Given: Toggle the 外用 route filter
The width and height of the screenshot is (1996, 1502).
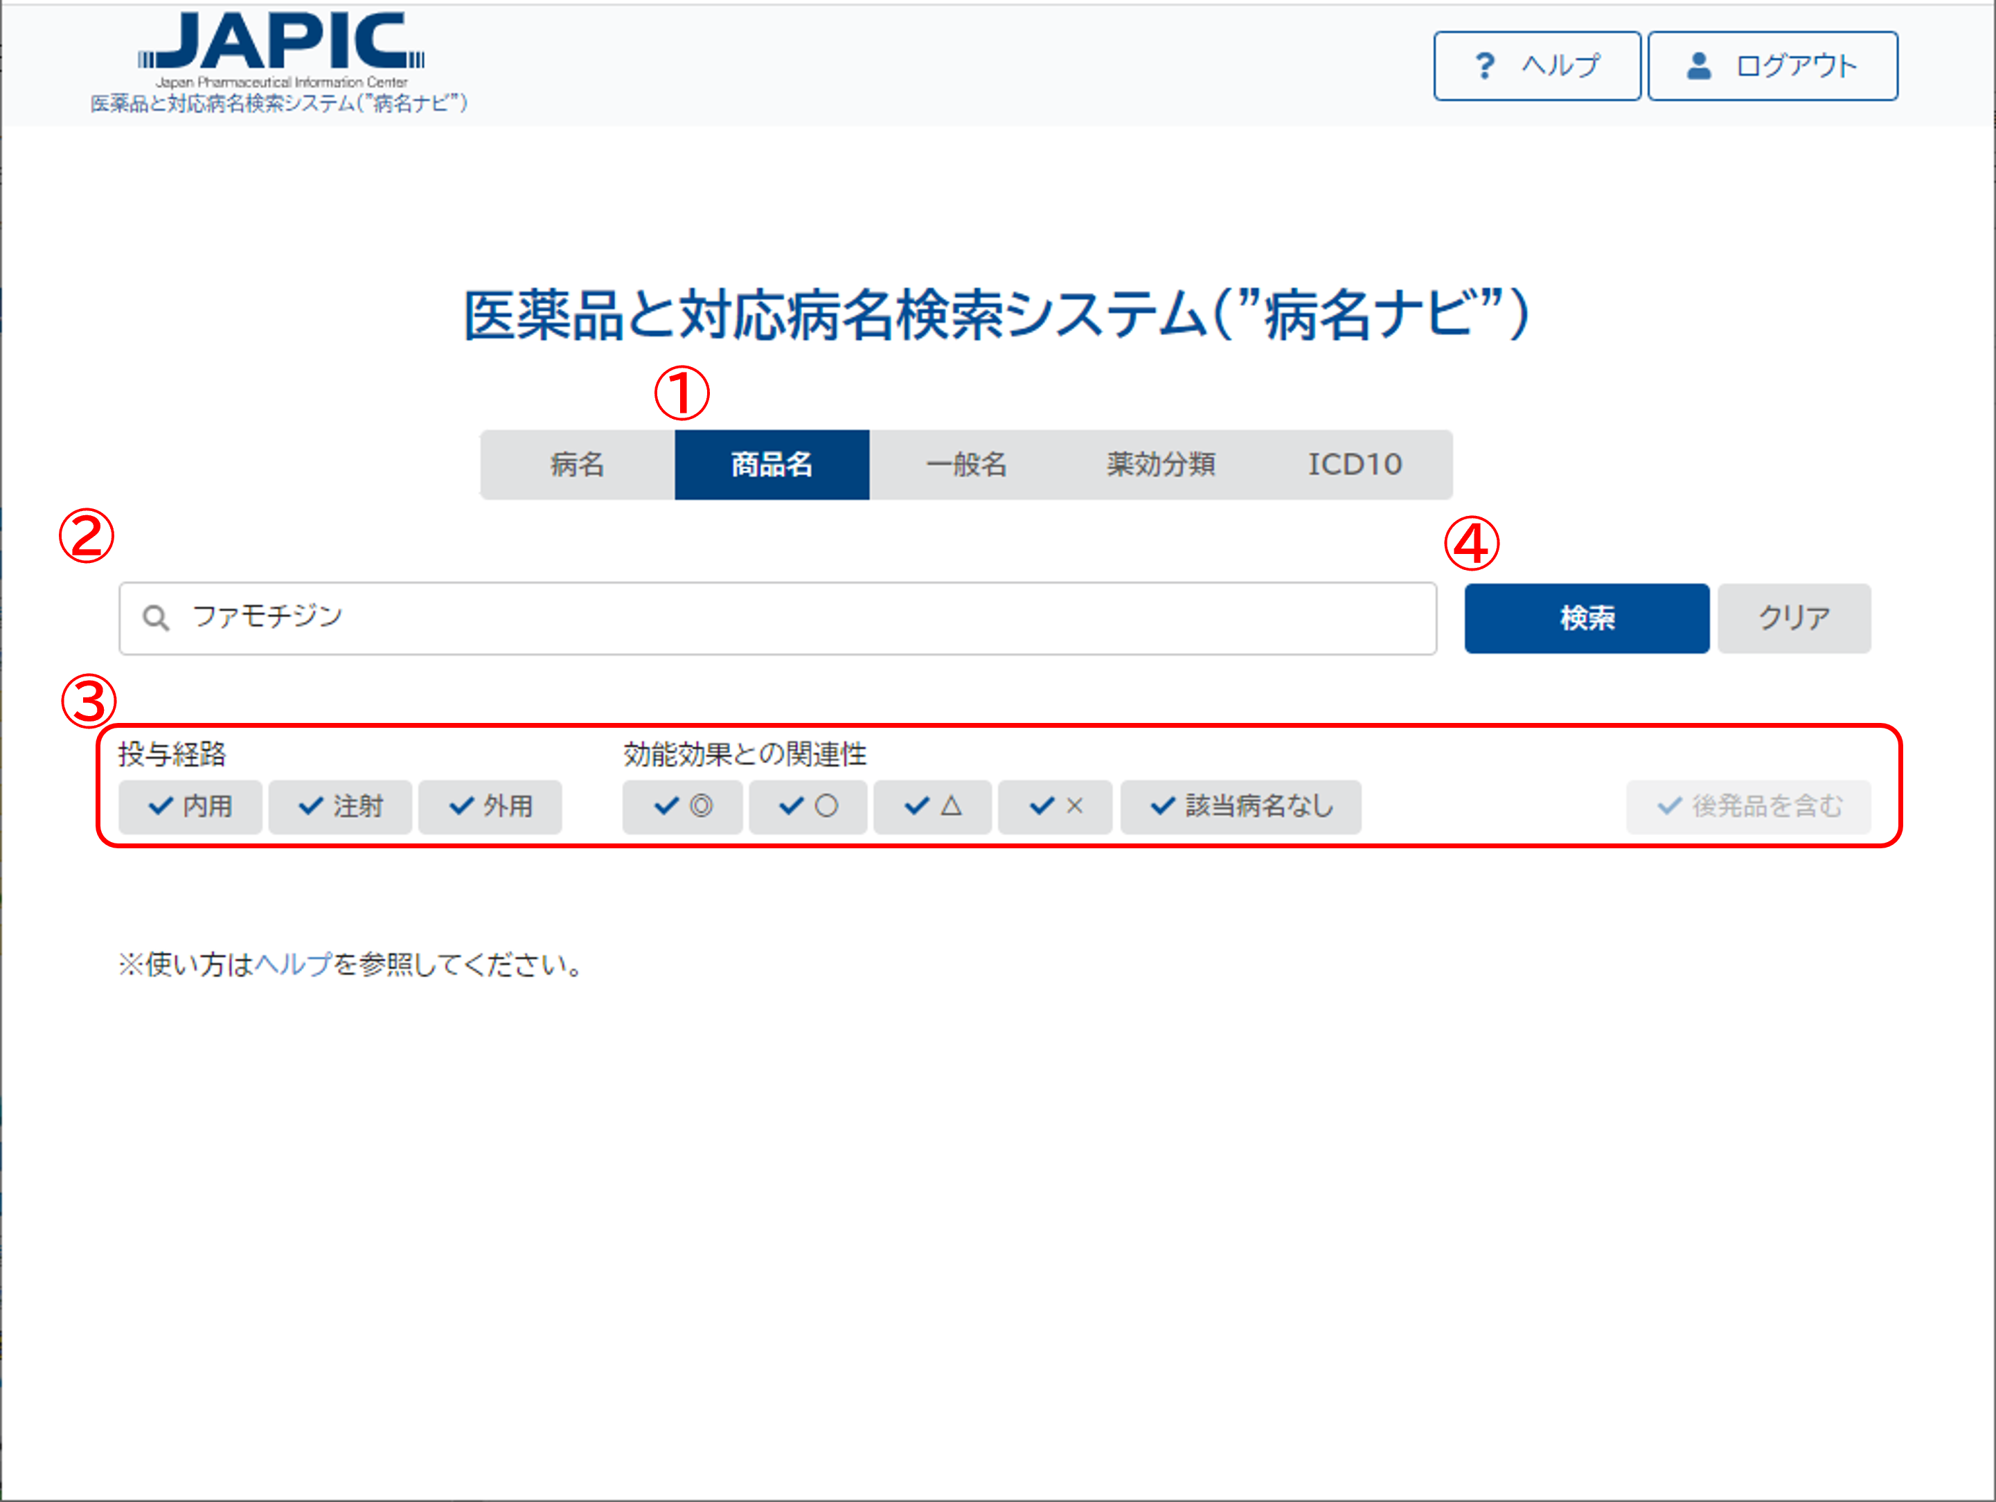Looking at the screenshot, I should (490, 807).
